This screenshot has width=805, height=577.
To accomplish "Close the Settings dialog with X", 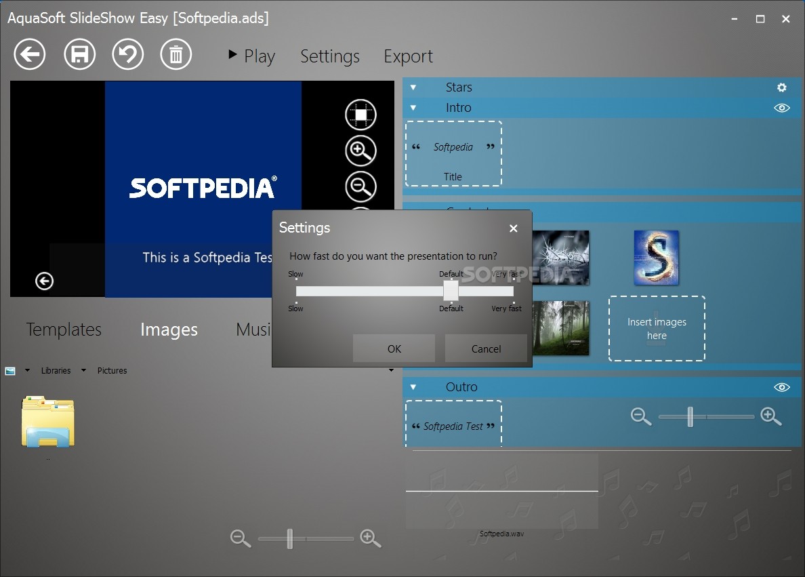I will coord(514,228).
